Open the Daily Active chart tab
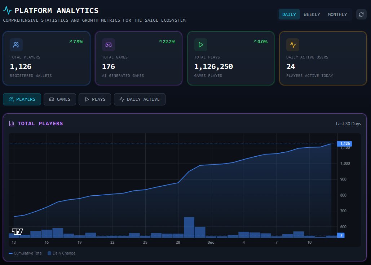 click(140, 99)
